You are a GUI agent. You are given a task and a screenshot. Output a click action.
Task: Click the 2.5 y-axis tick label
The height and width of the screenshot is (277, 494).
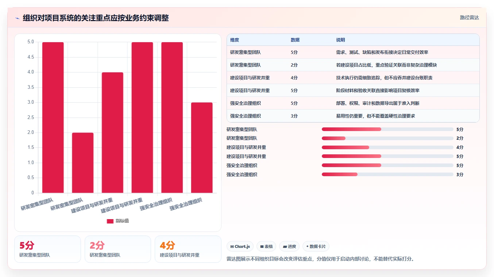(x=31, y=118)
